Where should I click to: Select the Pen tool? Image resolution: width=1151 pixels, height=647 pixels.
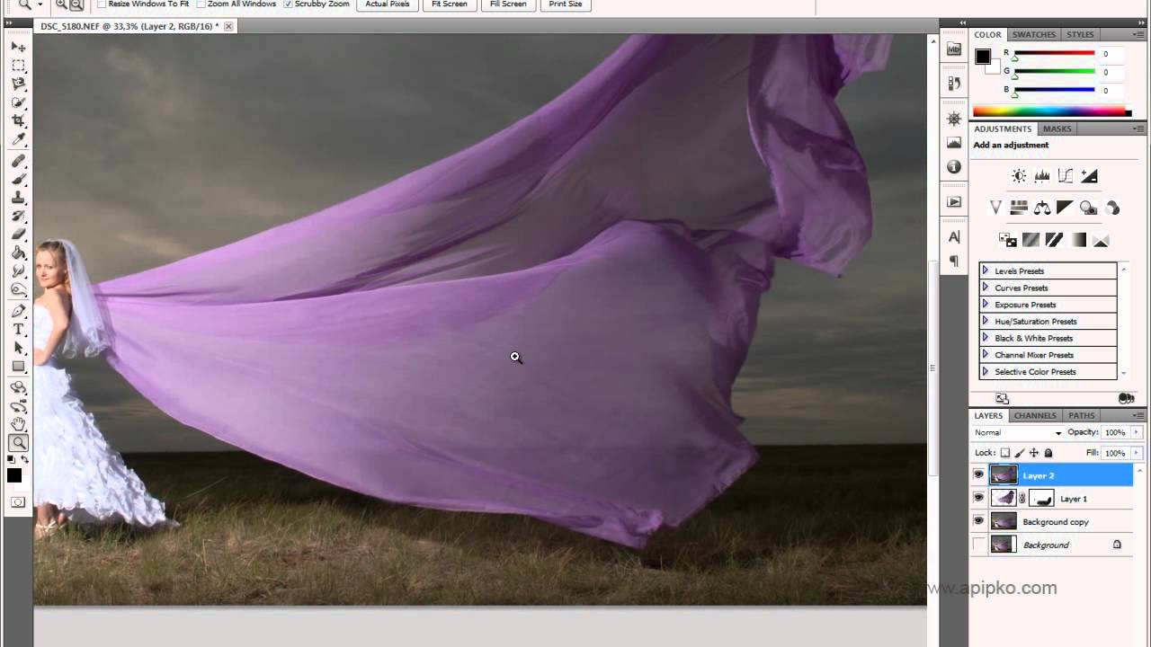click(18, 311)
